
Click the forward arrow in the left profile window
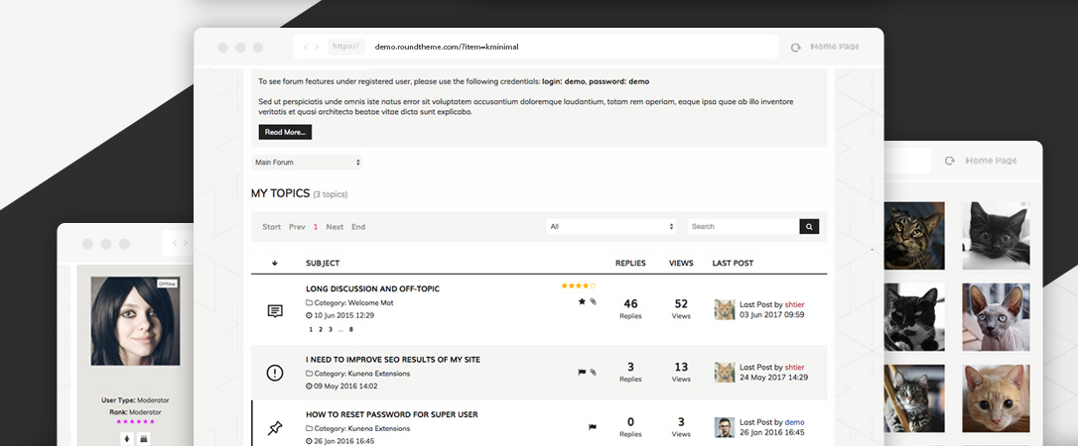[x=186, y=243]
